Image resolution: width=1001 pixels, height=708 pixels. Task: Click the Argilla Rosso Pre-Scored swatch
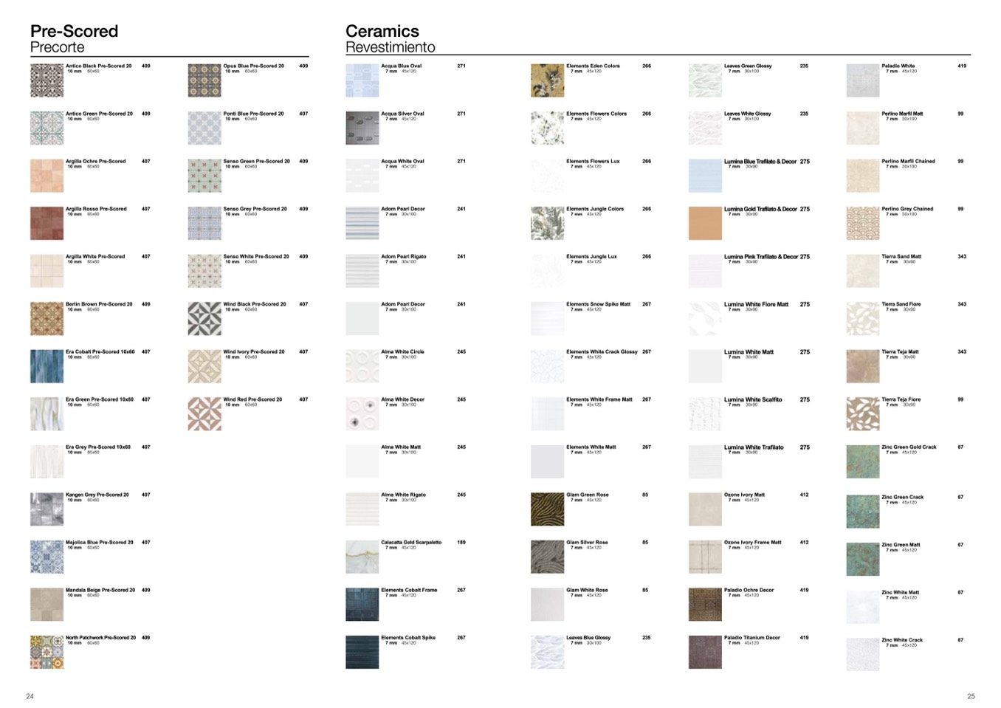coord(47,223)
